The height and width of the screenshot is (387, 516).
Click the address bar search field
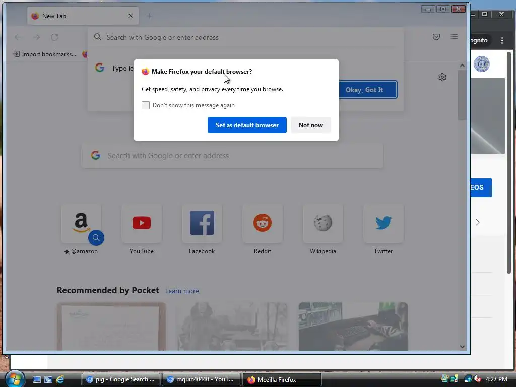(x=245, y=37)
